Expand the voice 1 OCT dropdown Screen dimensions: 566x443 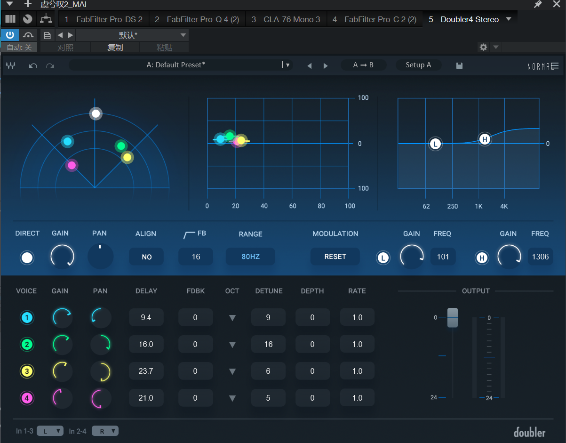click(x=232, y=318)
